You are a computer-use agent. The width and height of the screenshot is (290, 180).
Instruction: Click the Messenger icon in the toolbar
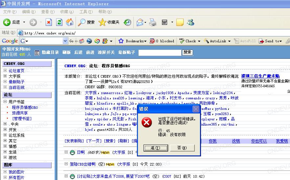pyautogui.click(x=190, y=22)
